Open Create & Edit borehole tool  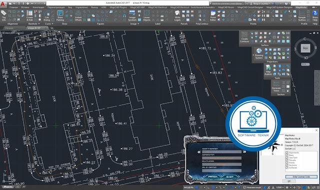[x=29, y=16]
